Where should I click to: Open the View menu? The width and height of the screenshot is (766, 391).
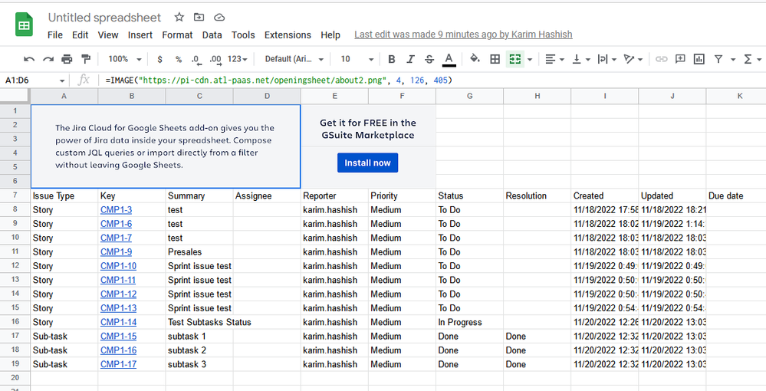coord(108,35)
